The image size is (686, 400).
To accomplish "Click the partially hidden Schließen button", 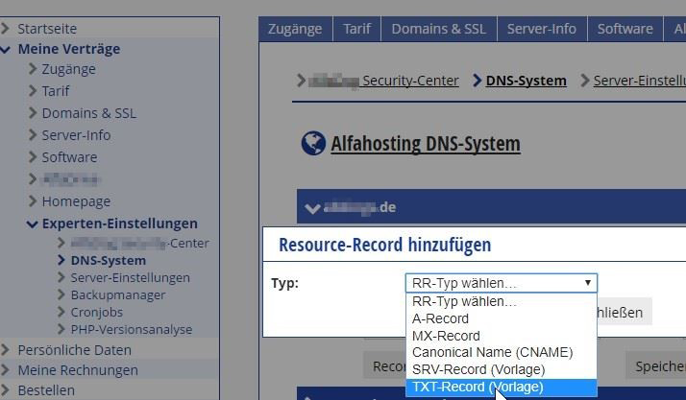I will coord(625,312).
